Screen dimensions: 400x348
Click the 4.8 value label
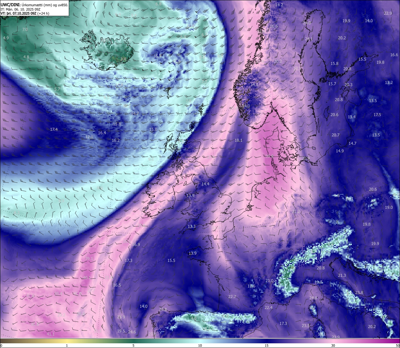click(x=26, y=57)
